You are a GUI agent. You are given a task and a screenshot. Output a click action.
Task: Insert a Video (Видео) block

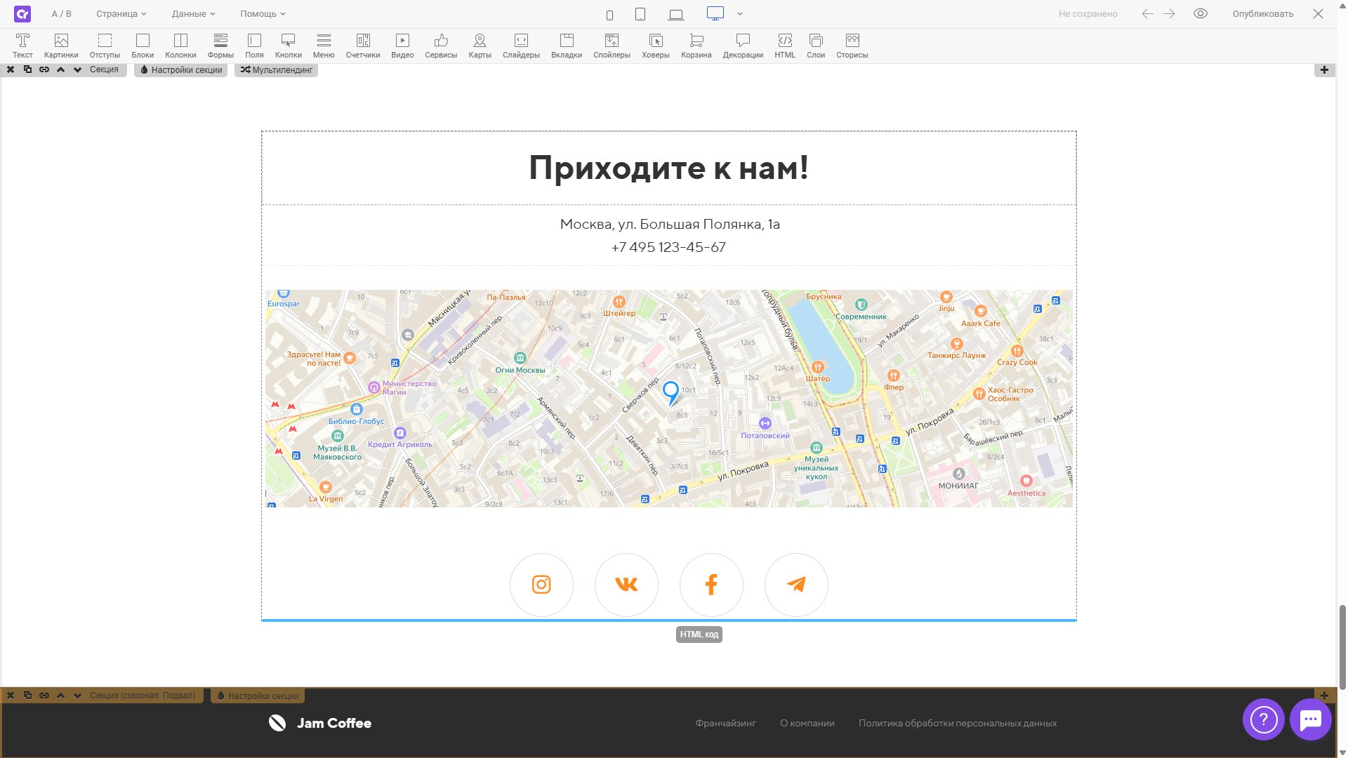[402, 46]
